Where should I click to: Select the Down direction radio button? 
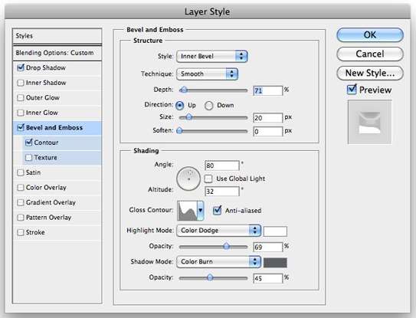click(x=209, y=106)
